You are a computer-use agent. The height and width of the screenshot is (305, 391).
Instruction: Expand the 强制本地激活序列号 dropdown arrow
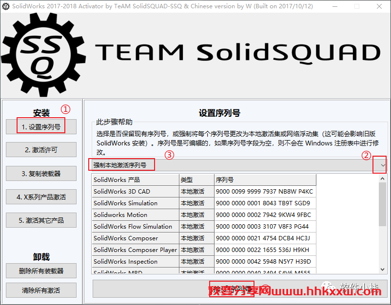pyautogui.click(x=383, y=165)
